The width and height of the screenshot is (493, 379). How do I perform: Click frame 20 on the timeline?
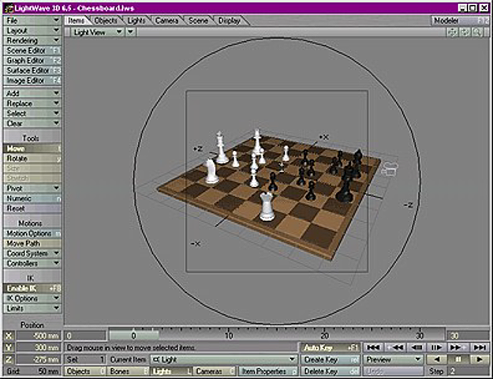click(325, 336)
